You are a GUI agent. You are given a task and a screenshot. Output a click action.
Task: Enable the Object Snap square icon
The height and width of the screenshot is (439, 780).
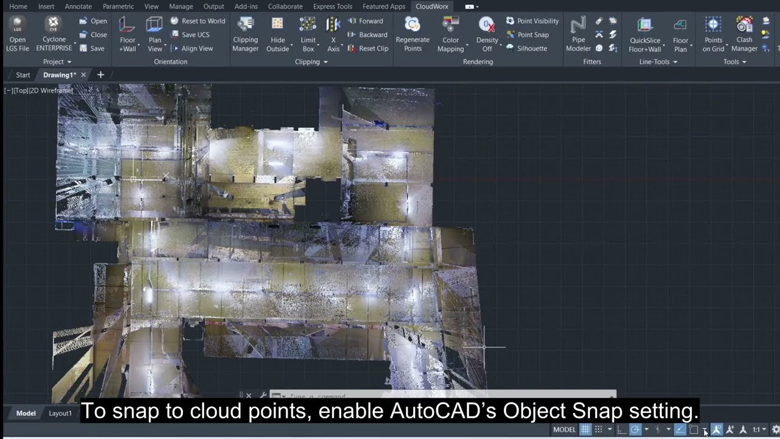(693, 429)
